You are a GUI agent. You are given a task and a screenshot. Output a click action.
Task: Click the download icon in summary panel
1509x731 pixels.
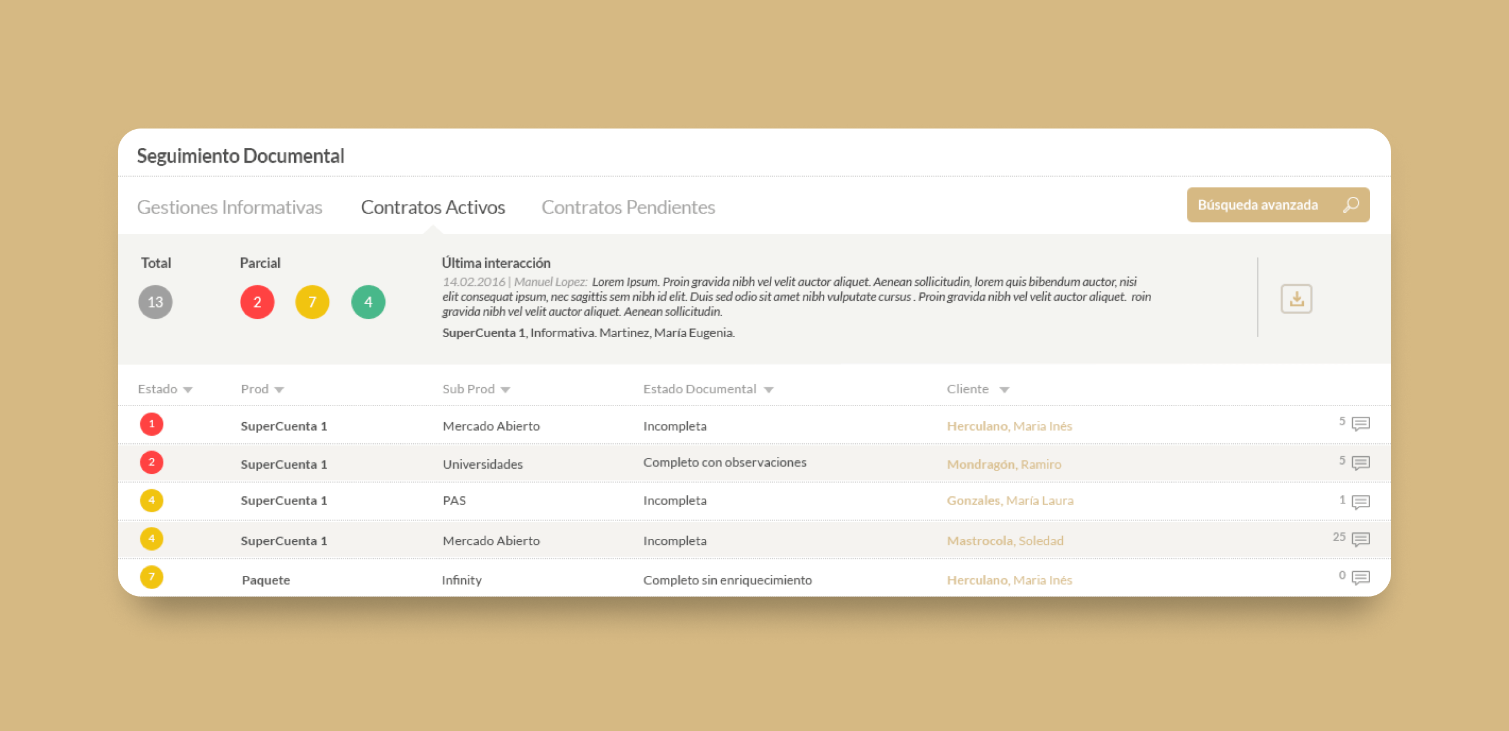1296,299
